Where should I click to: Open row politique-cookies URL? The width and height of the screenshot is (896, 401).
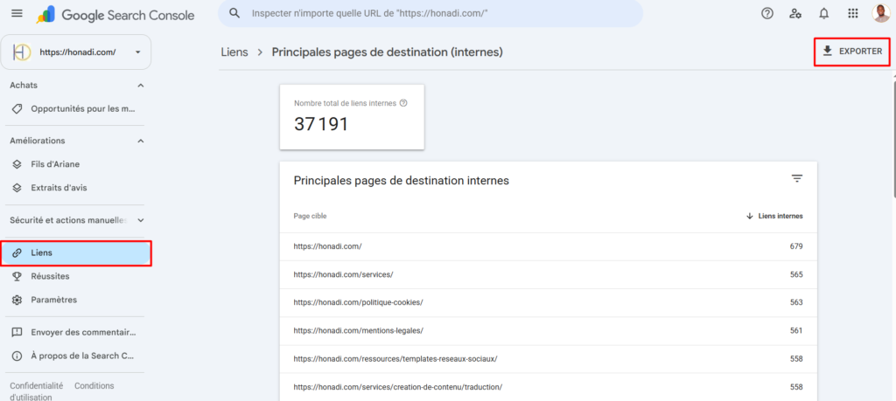point(548,302)
